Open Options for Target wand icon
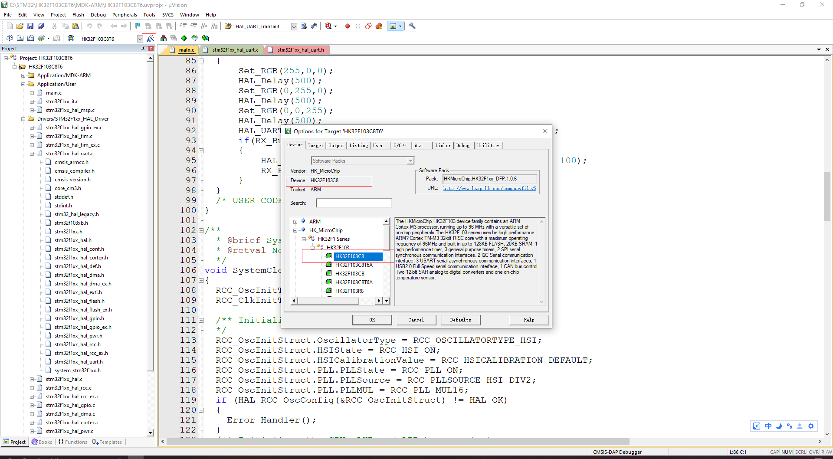 [150, 38]
